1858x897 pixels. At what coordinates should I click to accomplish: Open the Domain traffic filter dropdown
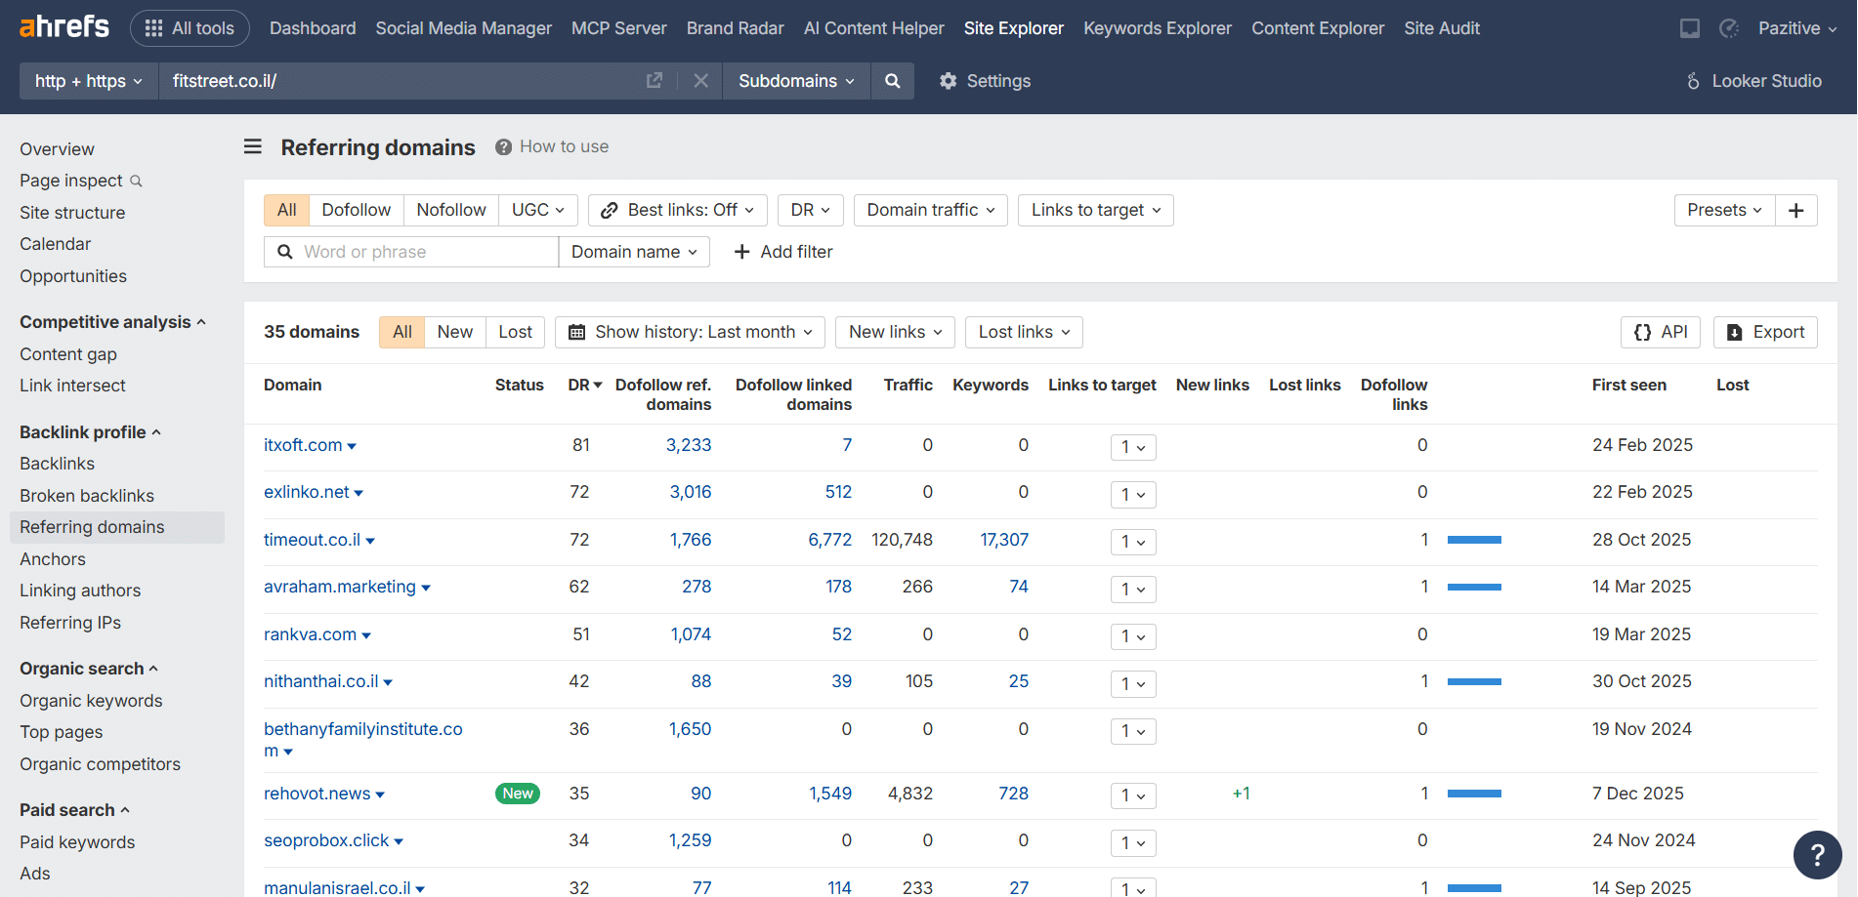(x=931, y=210)
